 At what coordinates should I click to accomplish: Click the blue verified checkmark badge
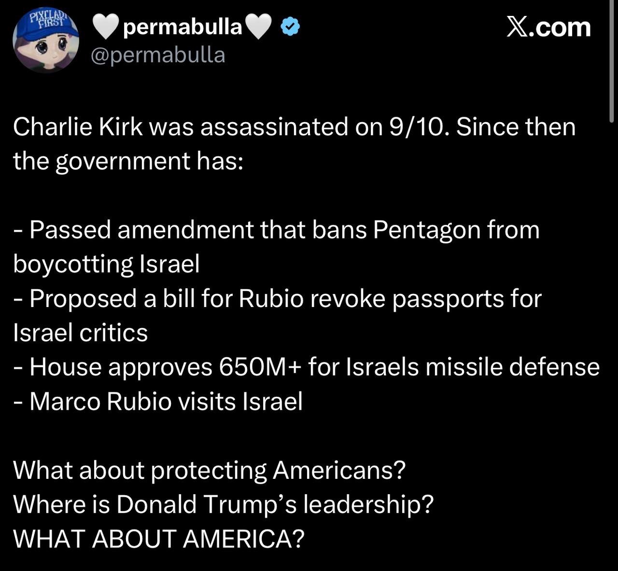tap(291, 28)
